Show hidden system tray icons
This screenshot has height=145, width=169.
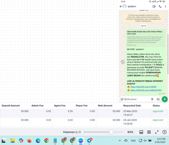click(120, 141)
